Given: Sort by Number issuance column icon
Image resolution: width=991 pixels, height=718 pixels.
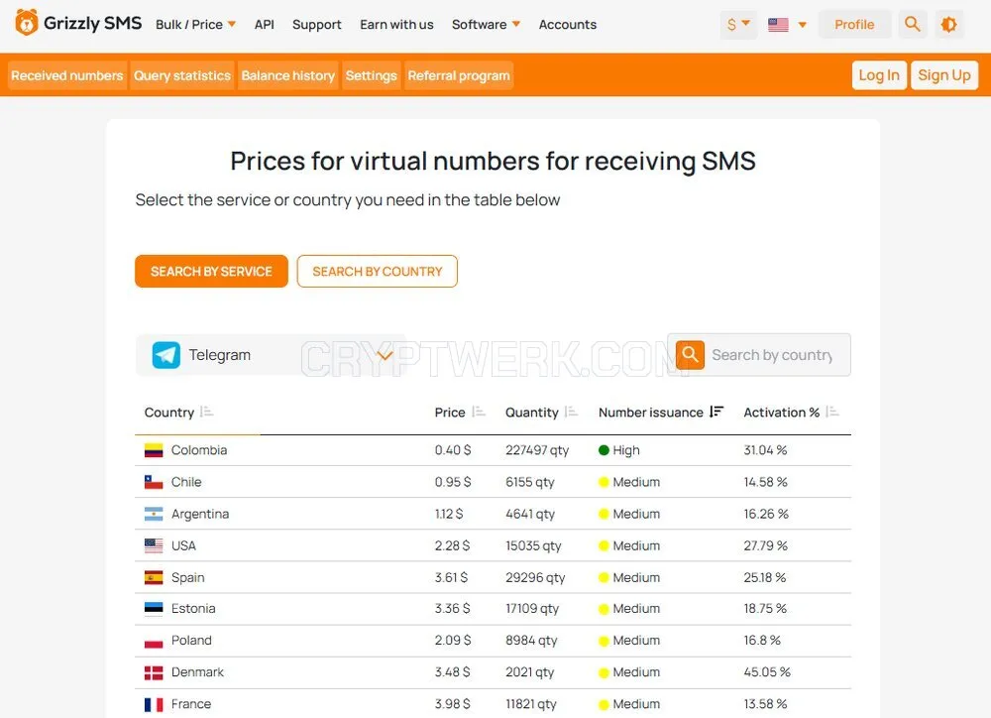Looking at the screenshot, I should click(x=716, y=412).
